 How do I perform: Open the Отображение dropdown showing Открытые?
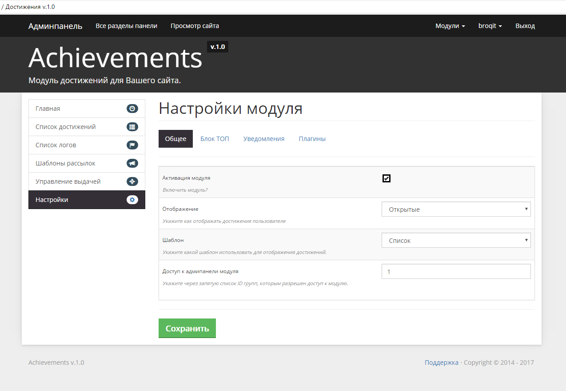(456, 209)
